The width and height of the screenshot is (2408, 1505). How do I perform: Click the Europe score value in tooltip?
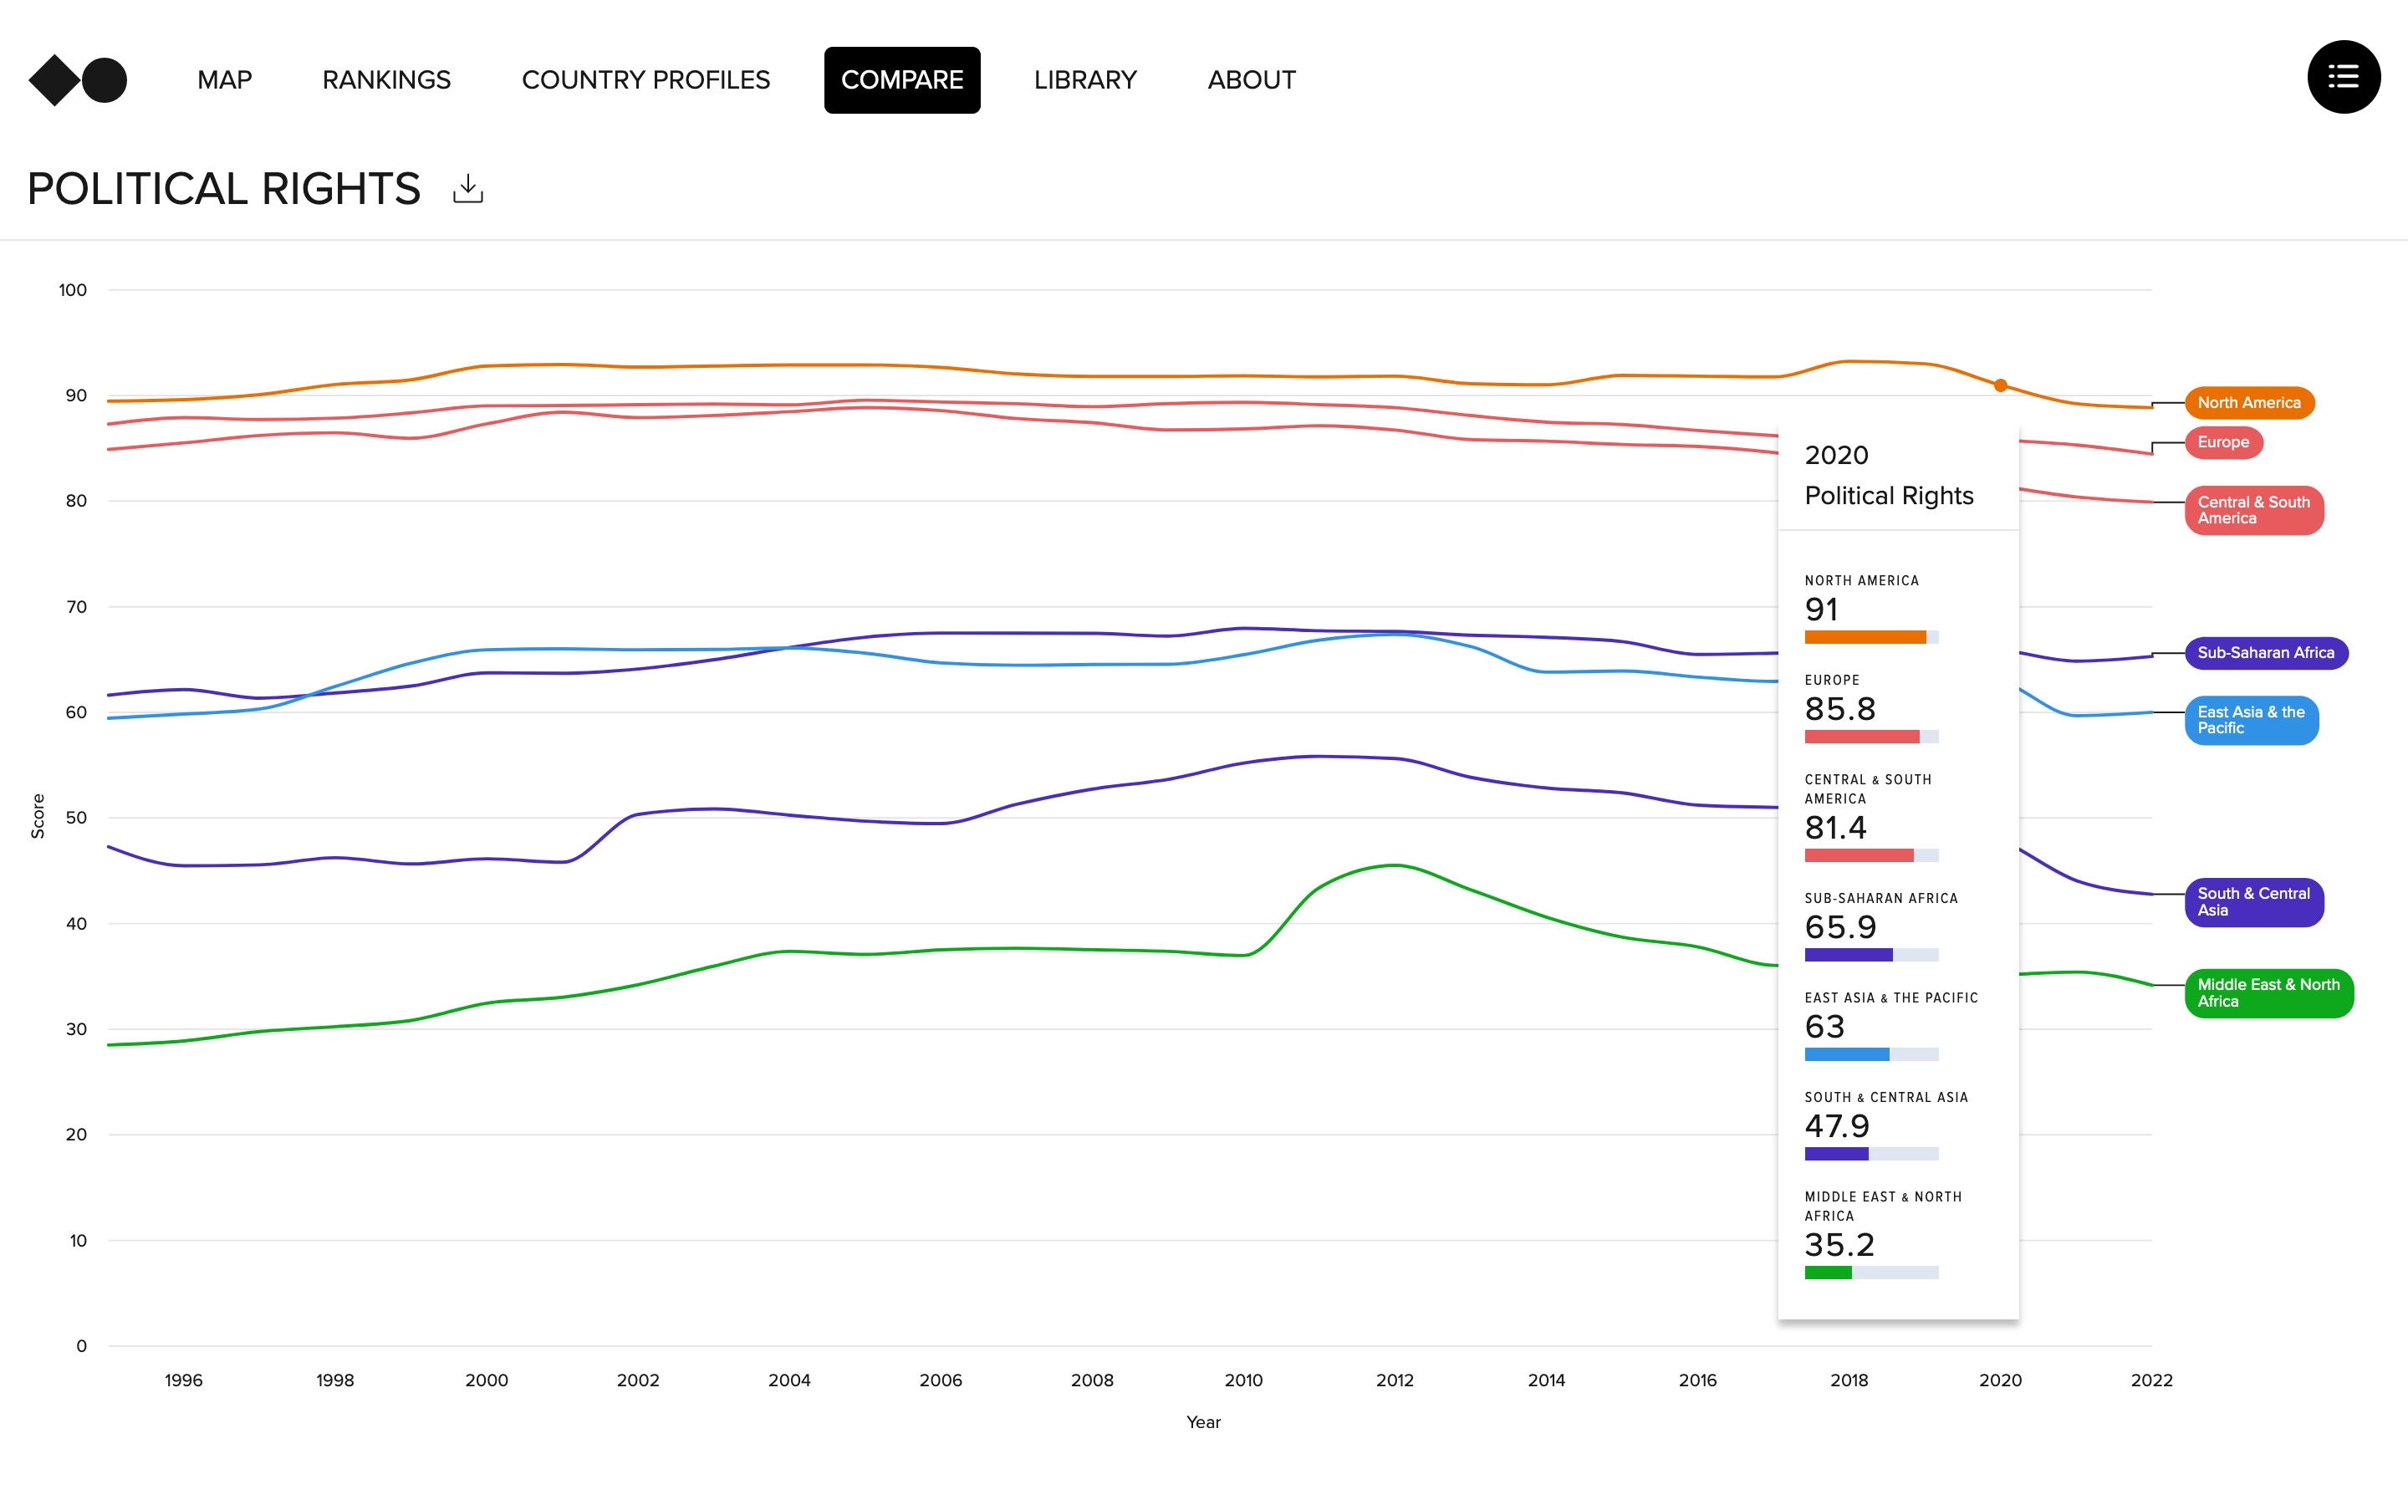point(1838,709)
